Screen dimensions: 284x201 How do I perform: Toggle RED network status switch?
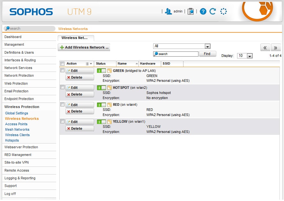coord(101,105)
